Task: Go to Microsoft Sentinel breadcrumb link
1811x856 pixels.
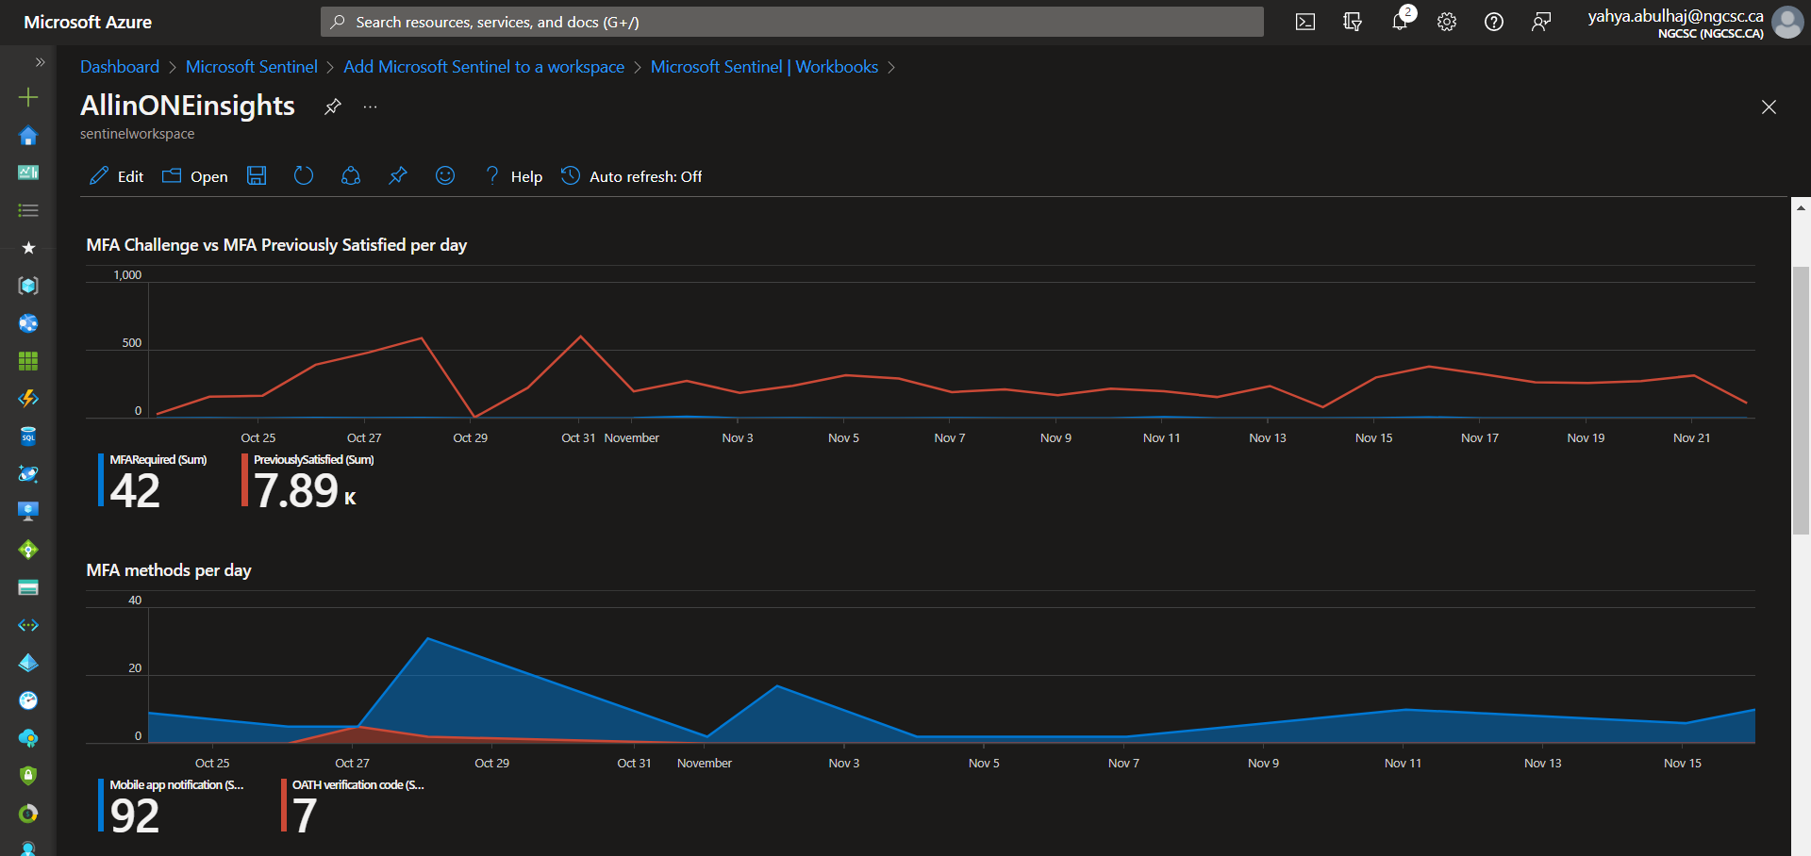Action: point(251,67)
